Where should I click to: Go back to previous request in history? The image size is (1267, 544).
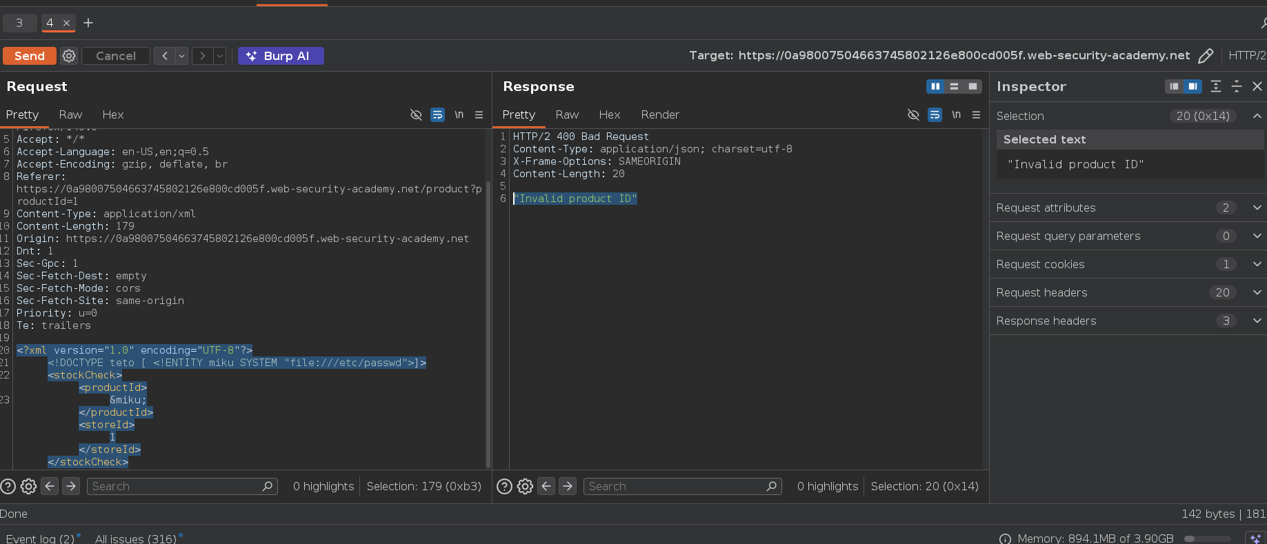pos(164,56)
